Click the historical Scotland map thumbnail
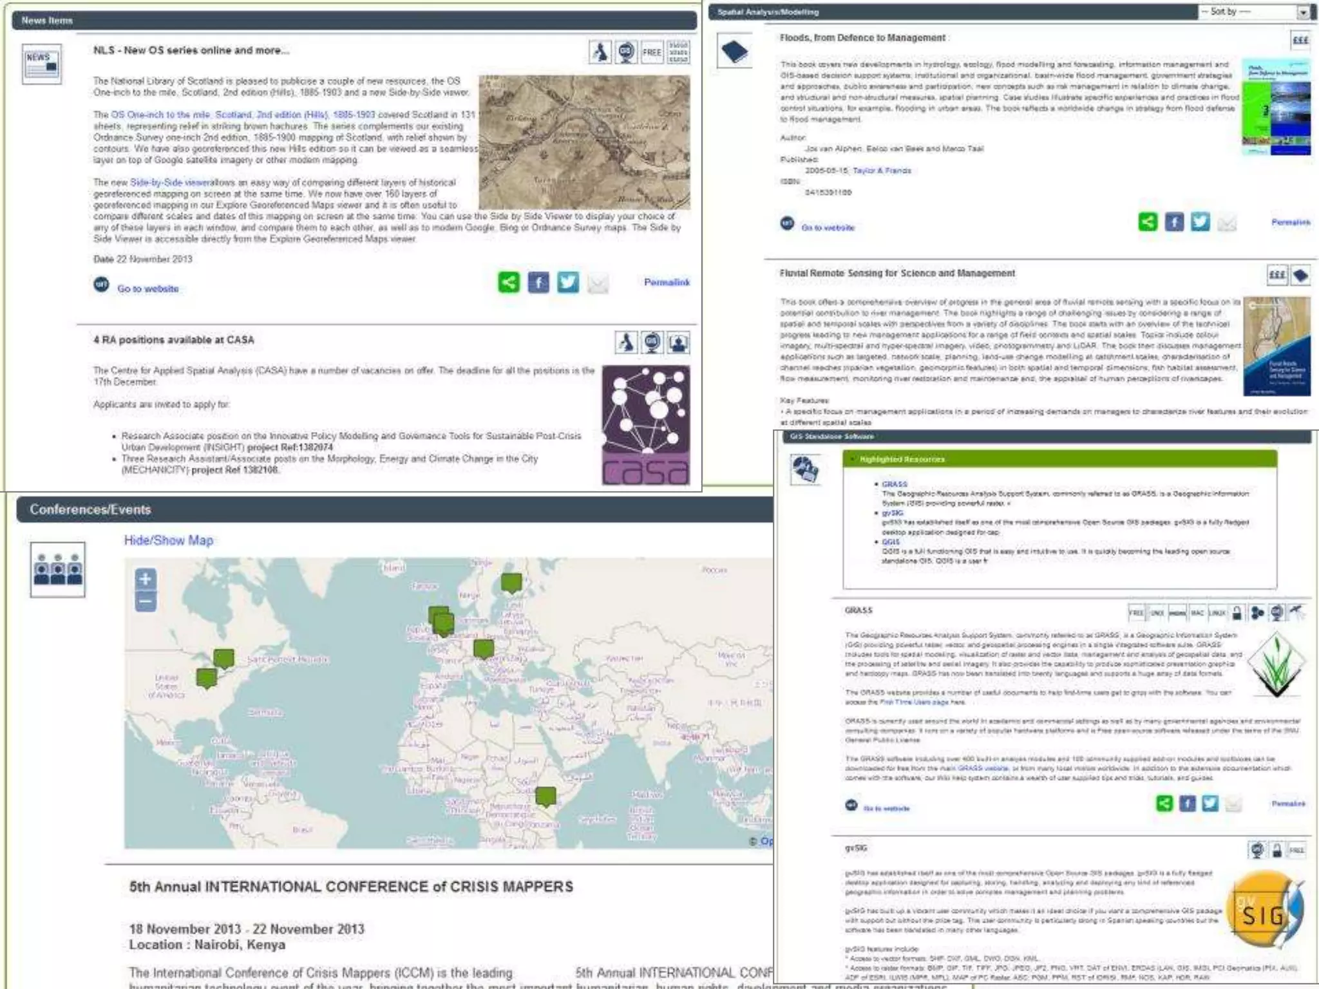 (x=584, y=142)
